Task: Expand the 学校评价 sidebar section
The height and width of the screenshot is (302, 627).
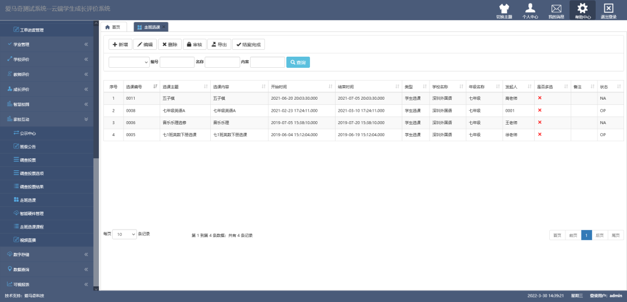Action: click(x=46, y=60)
